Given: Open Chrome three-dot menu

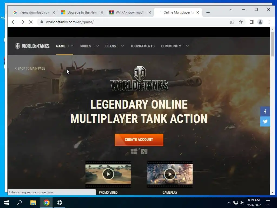Looking at the screenshot, I should pos(269,22).
